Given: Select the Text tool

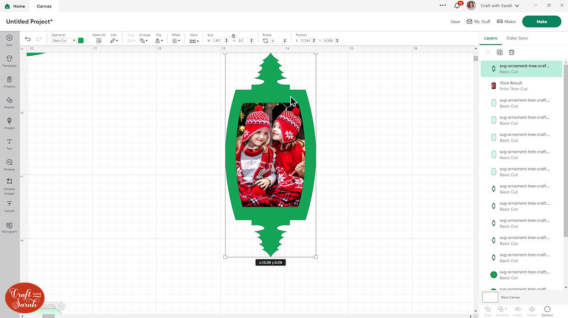Looking at the screenshot, I should (x=9, y=144).
